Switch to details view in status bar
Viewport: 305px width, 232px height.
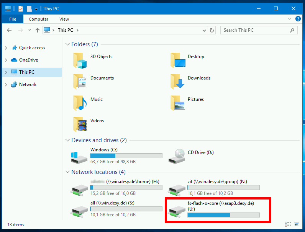288,224
